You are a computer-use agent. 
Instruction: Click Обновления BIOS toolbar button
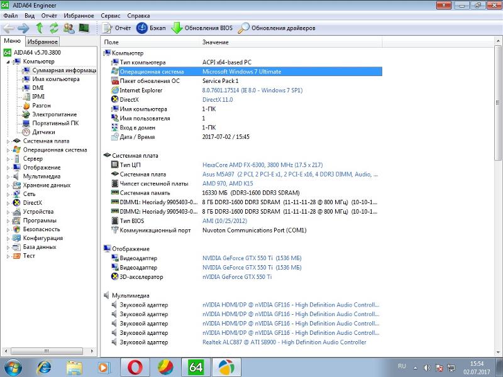(202, 28)
